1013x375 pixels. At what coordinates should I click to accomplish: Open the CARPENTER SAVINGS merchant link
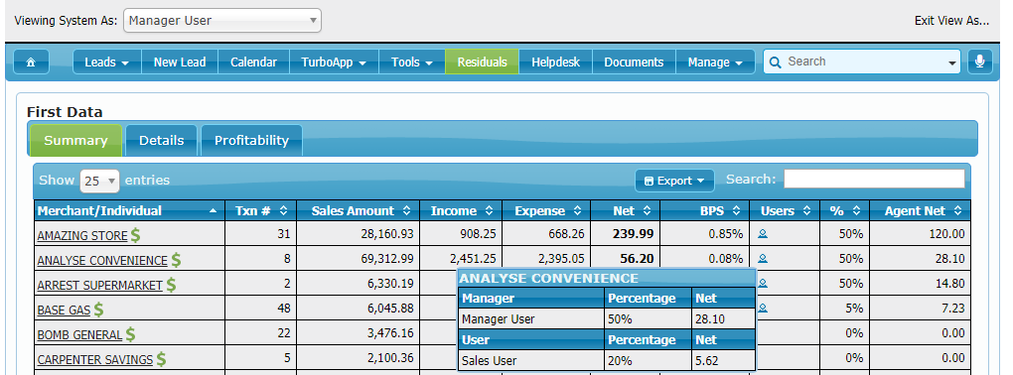coord(95,359)
